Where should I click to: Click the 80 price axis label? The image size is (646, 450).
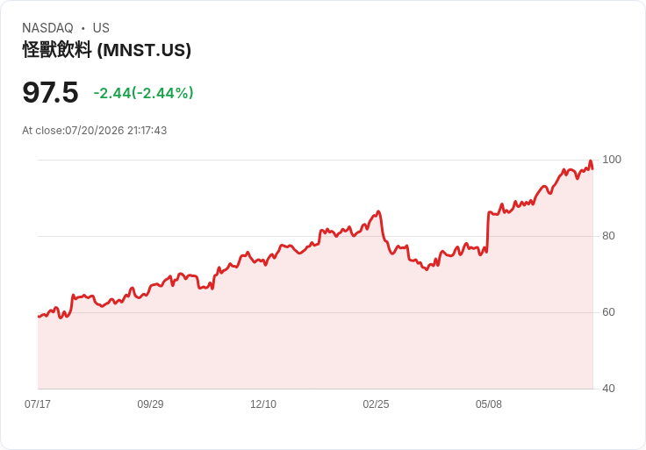[x=608, y=236]
